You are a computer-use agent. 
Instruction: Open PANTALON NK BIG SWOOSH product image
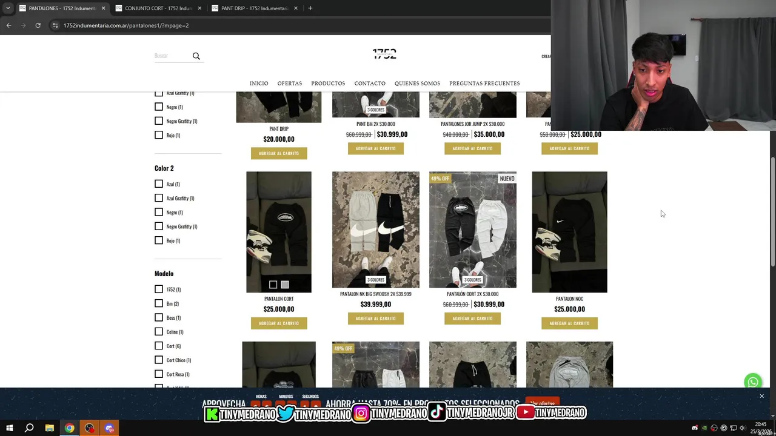click(x=376, y=230)
